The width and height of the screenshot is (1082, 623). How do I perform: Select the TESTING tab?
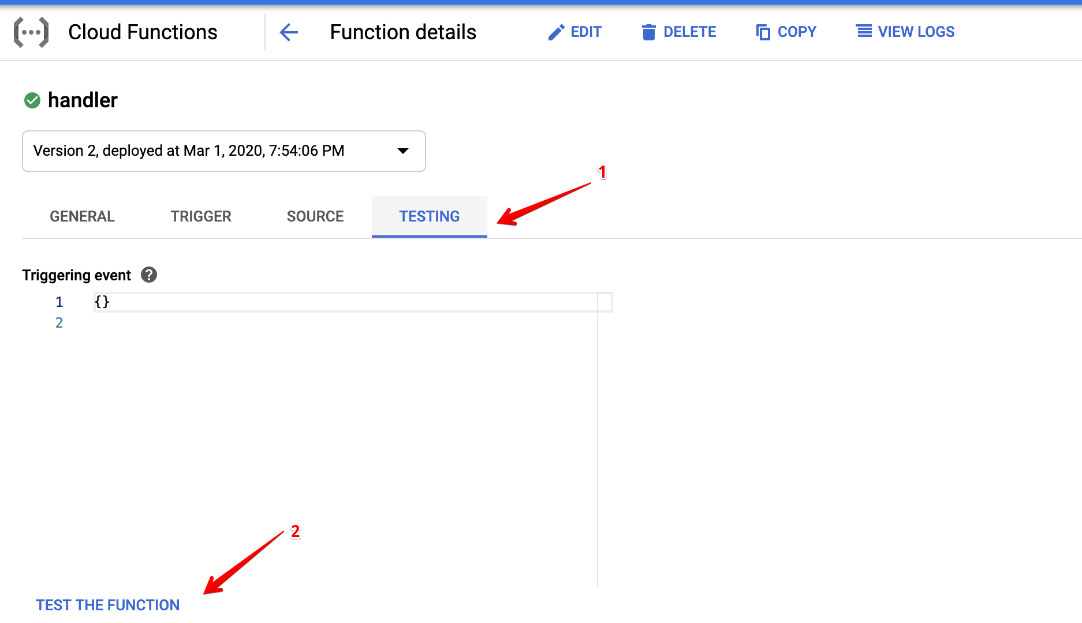tap(429, 216)
